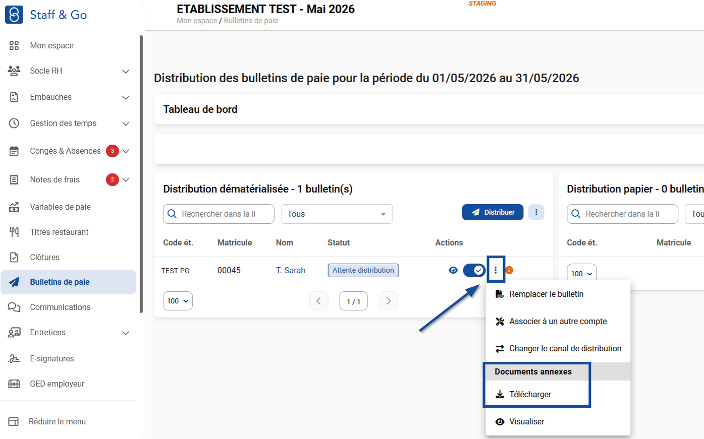
Task: Open the 100 rows dropdown in dématérialisée panel
Action: tap(178, 301)
